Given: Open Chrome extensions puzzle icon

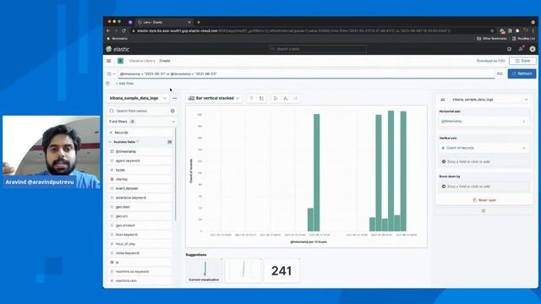Looking at the screenshot, I should 517,30.
